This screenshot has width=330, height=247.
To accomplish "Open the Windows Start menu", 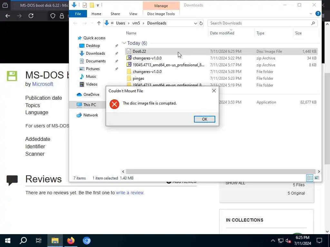I will 8,241.
